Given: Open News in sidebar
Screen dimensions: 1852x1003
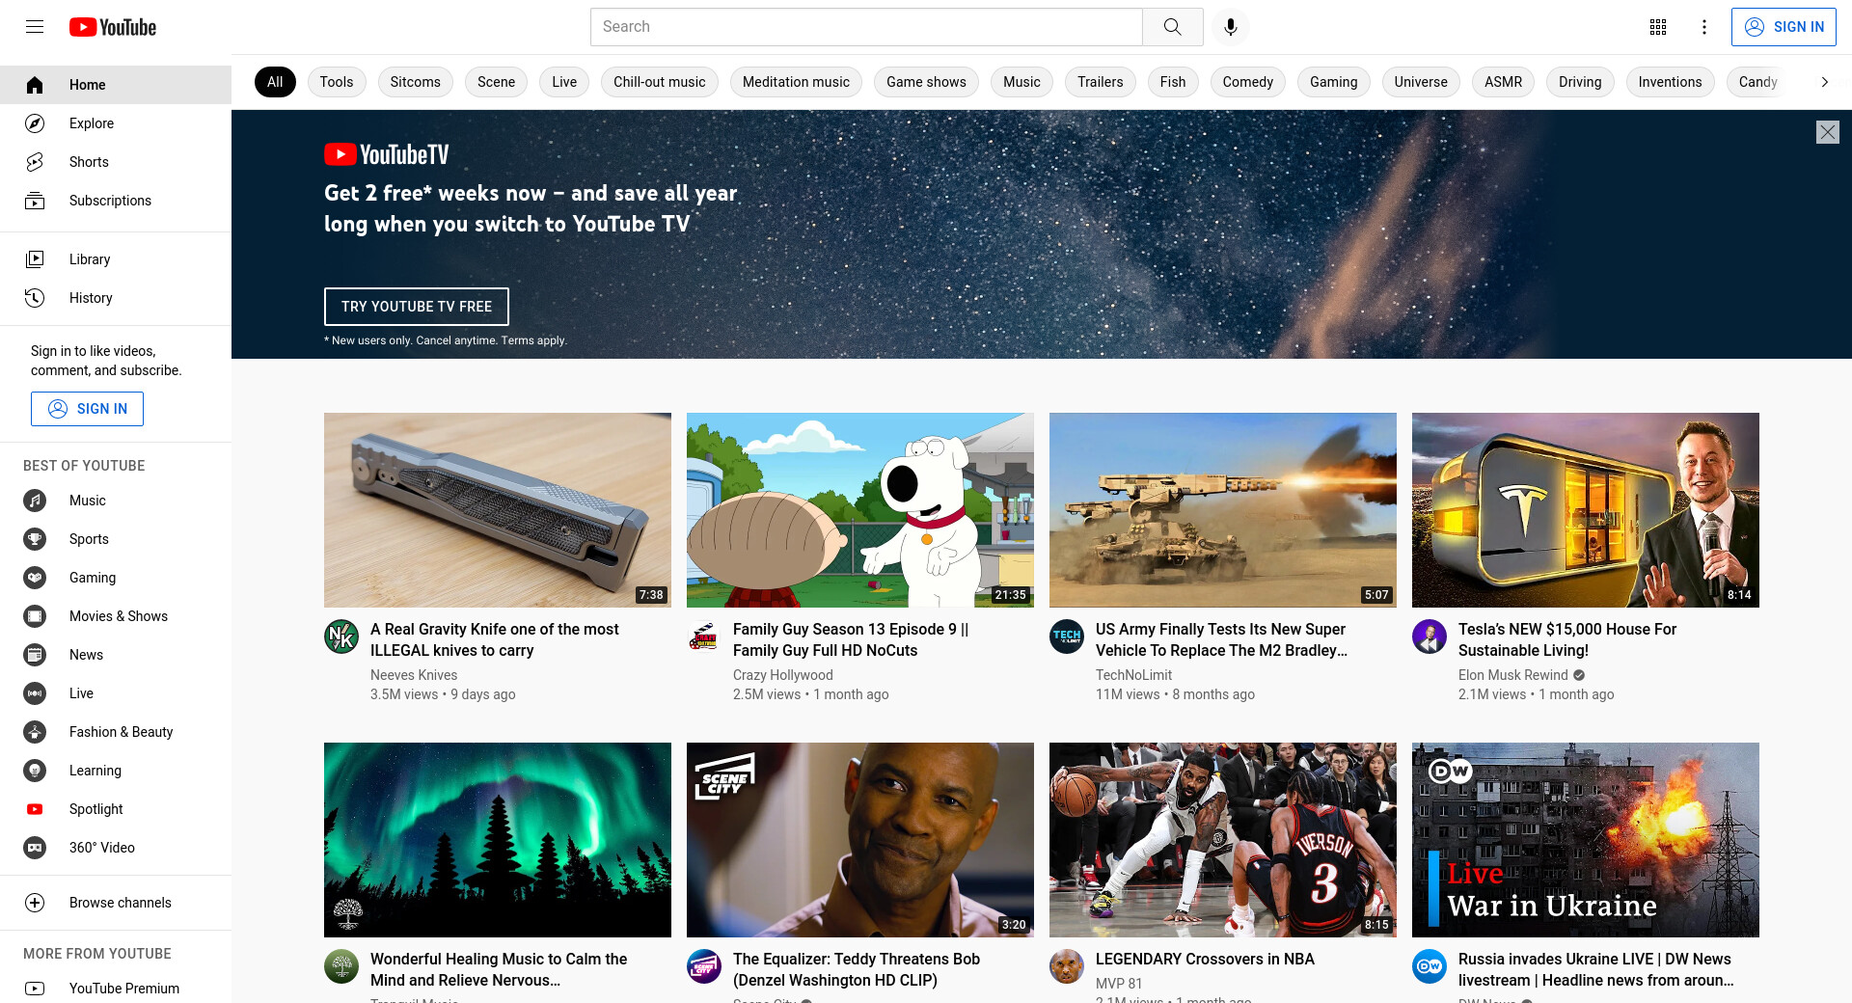Looking at the screenshot, I should (116, 655).
